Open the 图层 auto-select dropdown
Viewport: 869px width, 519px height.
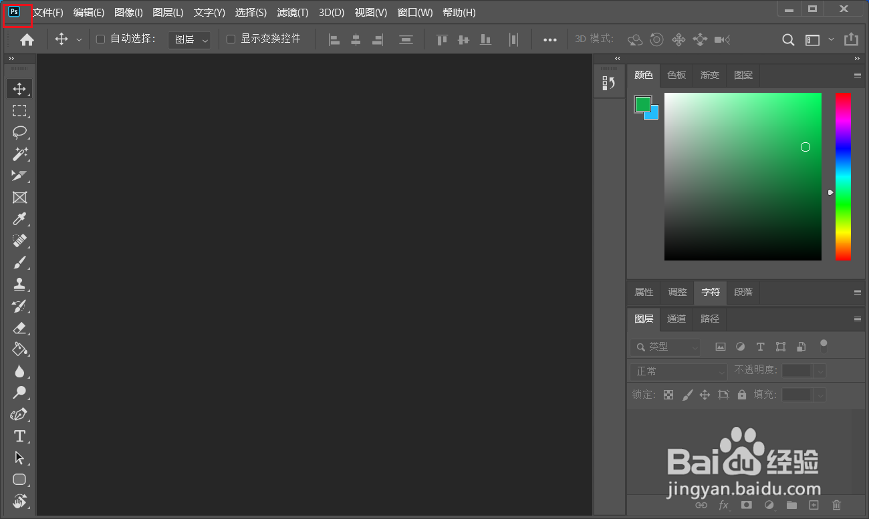(x=189, y=40)
